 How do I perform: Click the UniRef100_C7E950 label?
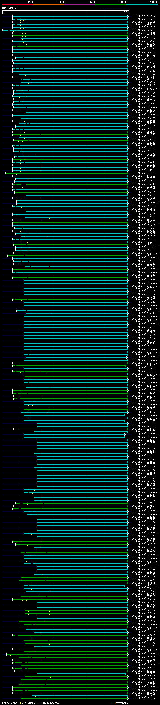tap(143, 440)
